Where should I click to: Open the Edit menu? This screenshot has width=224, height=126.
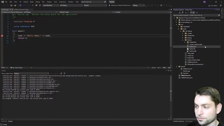tap(11, 2)
